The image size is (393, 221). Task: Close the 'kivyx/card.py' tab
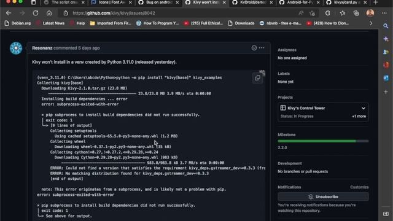pos(365,2)
